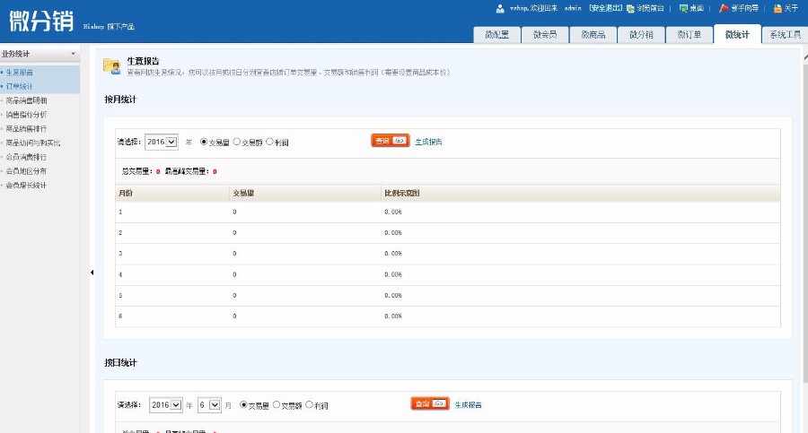This screenshot has height=433, width=808.
Task: Open 会员地区分布 in sidebar
Action: click(x=26, y=171)
